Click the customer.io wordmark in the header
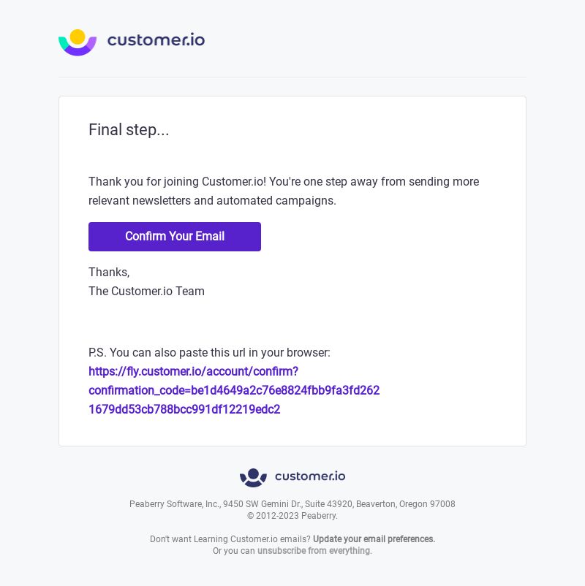Image resolution: width=585 pixels, height=586 pixels. (156, 39)
